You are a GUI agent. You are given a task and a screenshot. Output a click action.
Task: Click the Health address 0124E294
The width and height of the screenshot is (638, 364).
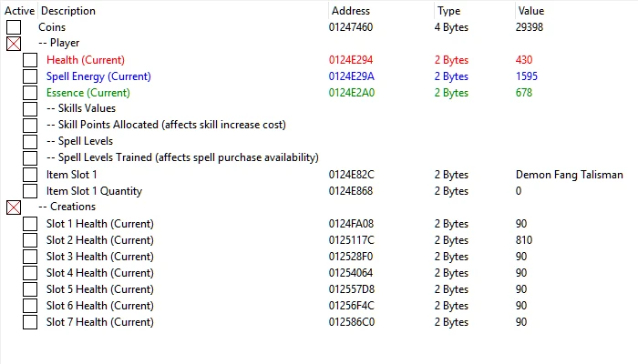(x=352, y=60)
